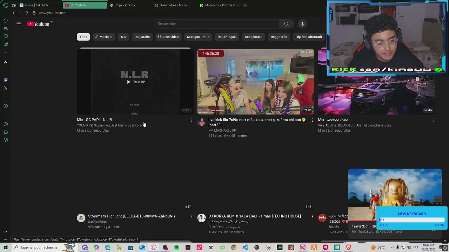Open the sidebar player icon

(6, 106)
